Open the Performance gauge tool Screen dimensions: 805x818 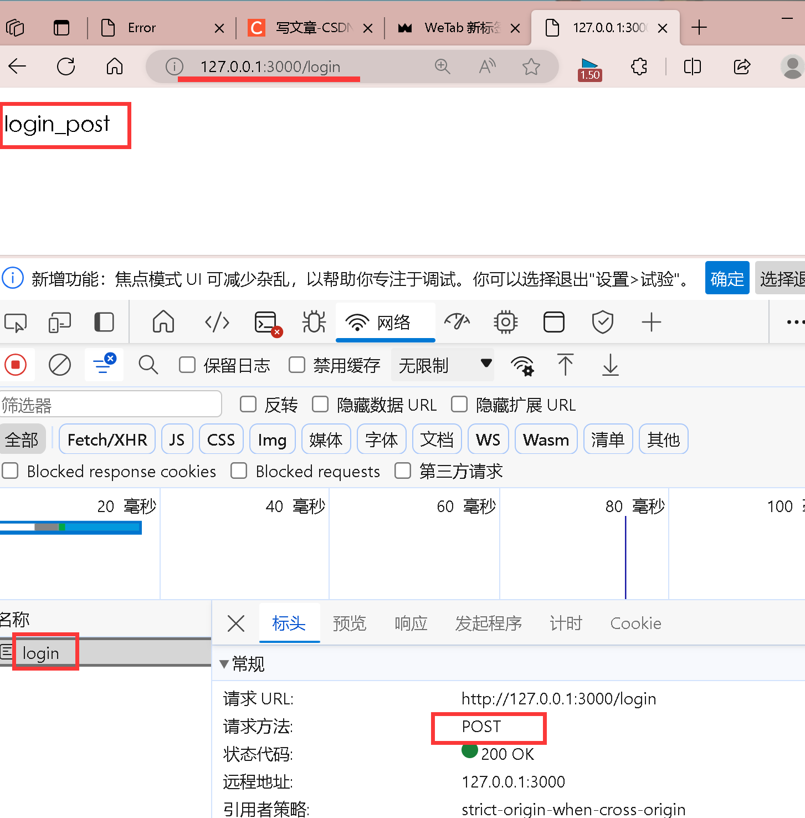(x=457, y=321)
